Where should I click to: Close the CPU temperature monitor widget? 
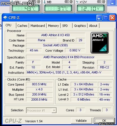point(38,1)
